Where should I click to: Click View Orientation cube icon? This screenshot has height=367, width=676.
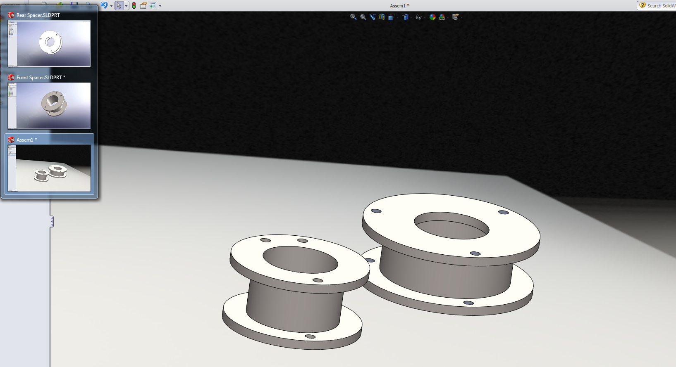tap(391, 17)
